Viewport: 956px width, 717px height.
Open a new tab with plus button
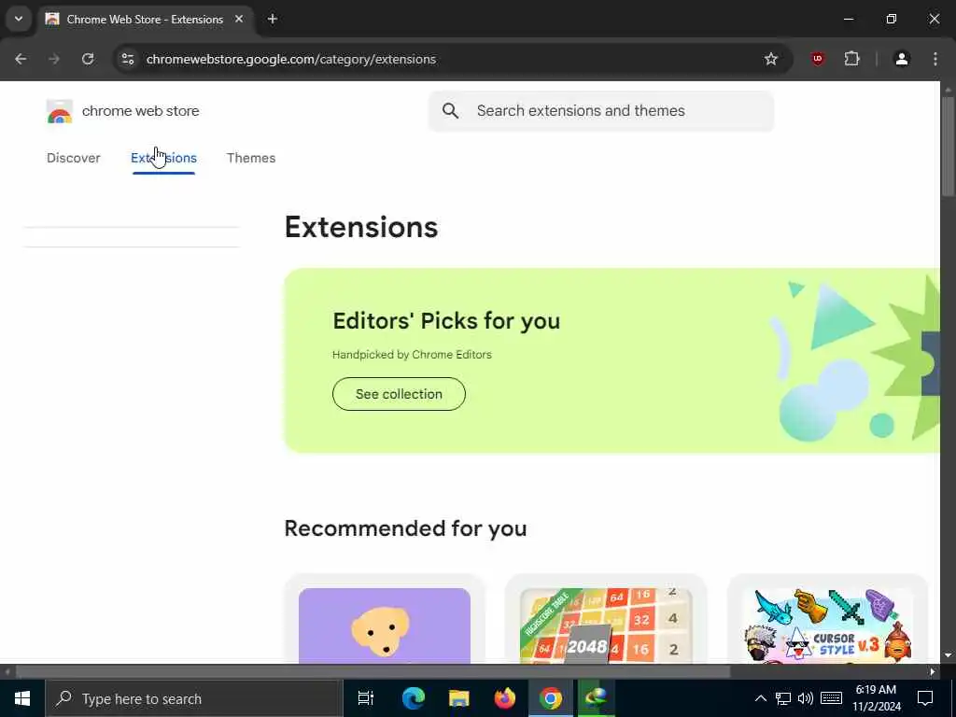click(x=273, y=19)
